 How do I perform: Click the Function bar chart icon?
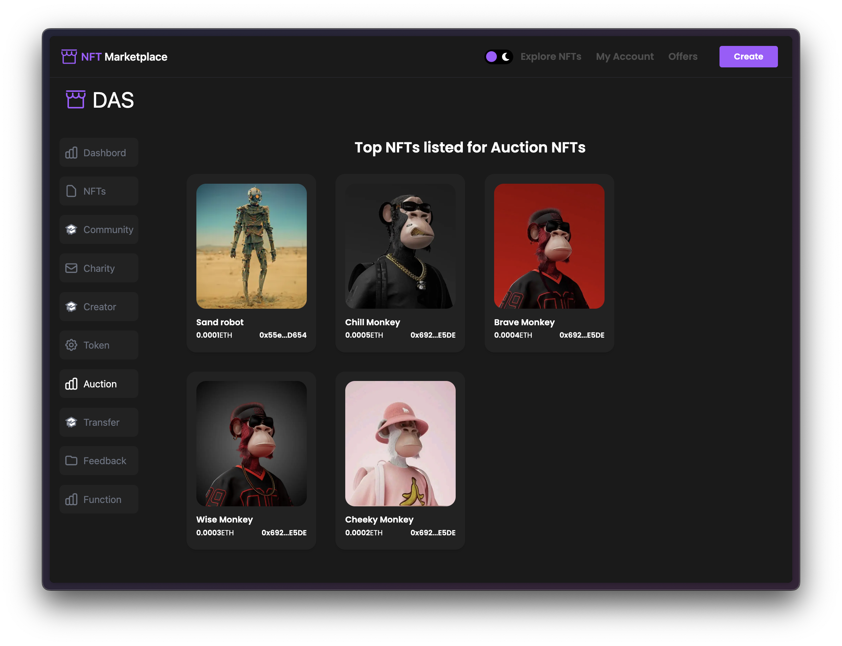(x=71, y=499)
